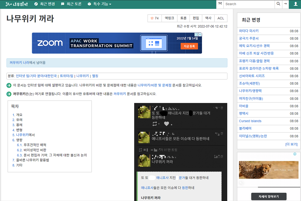Click the 등판 link in quoted text
The image size is (301, 201).
pos(185,188)
